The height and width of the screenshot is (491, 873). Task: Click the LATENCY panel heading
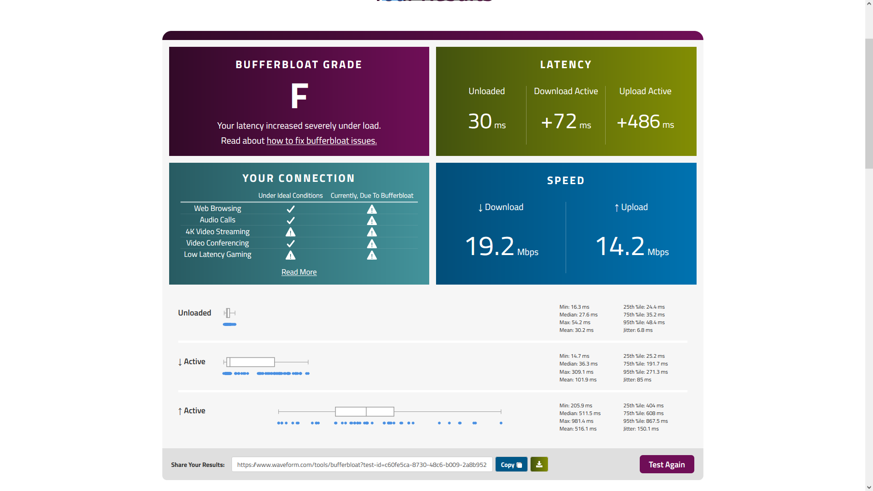pyautogui.click(x=566, y=65)
